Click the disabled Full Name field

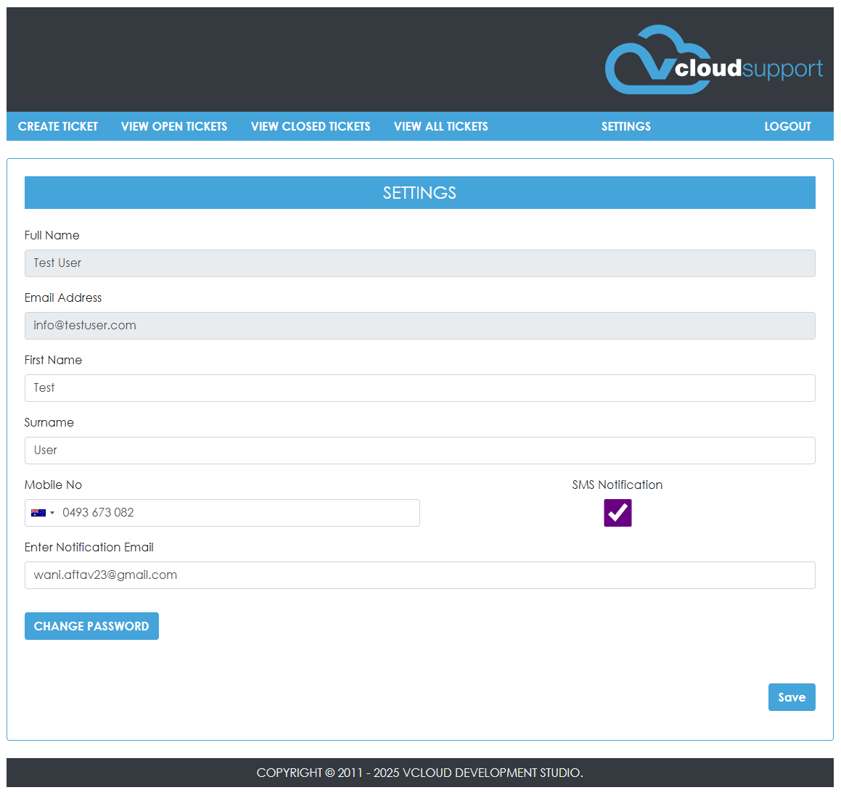(x=419, y=263)
